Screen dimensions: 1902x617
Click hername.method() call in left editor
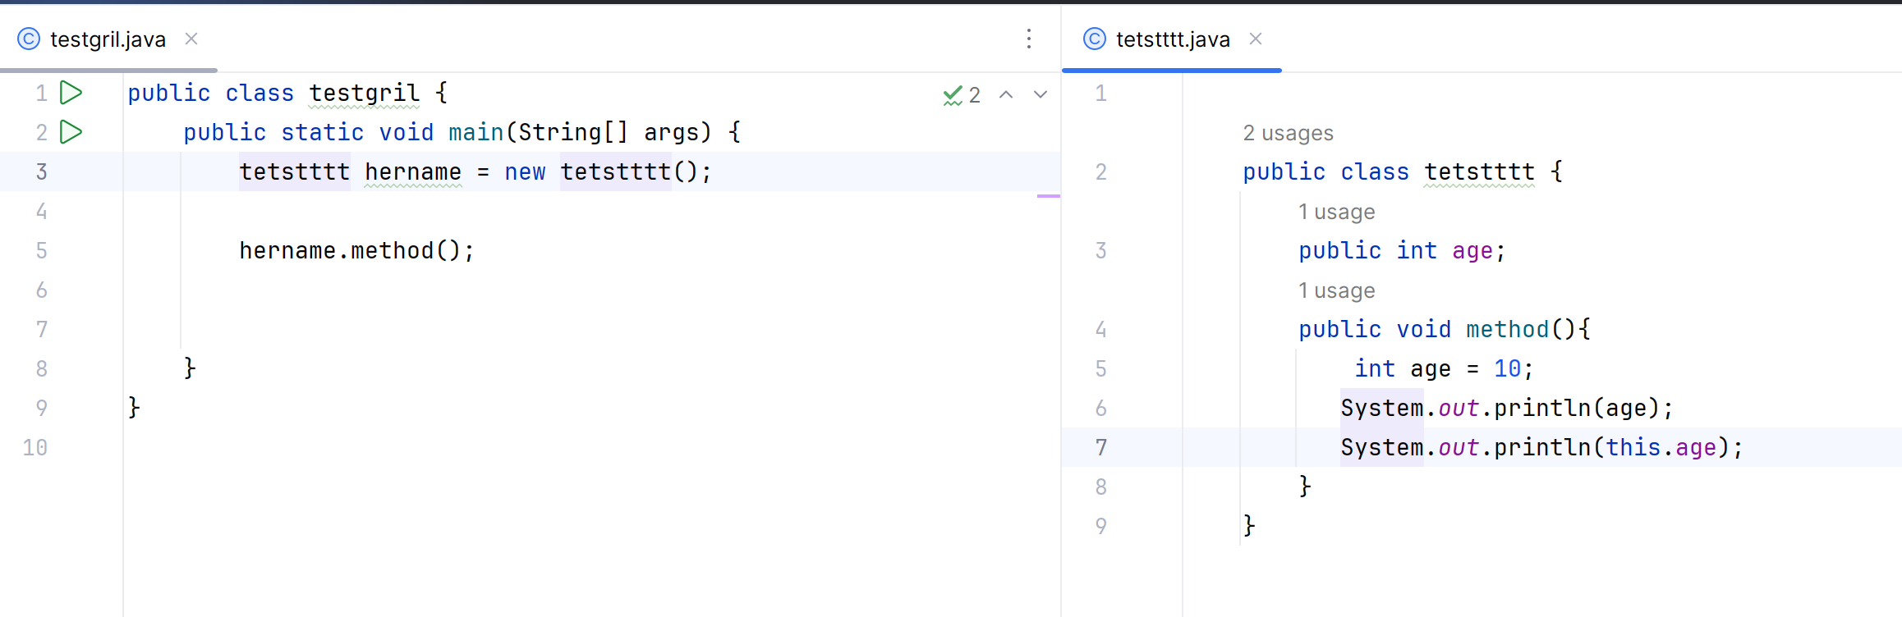pyautogui.click(x=356, y=250)
